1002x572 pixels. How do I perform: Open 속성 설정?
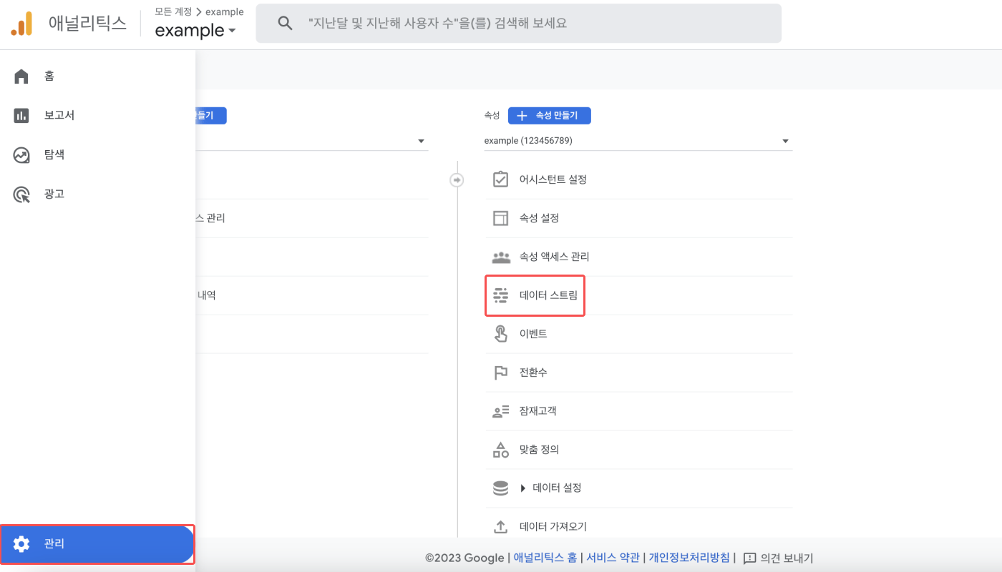click(639, 218)
